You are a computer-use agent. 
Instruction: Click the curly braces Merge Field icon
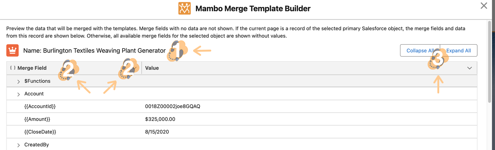13,68
